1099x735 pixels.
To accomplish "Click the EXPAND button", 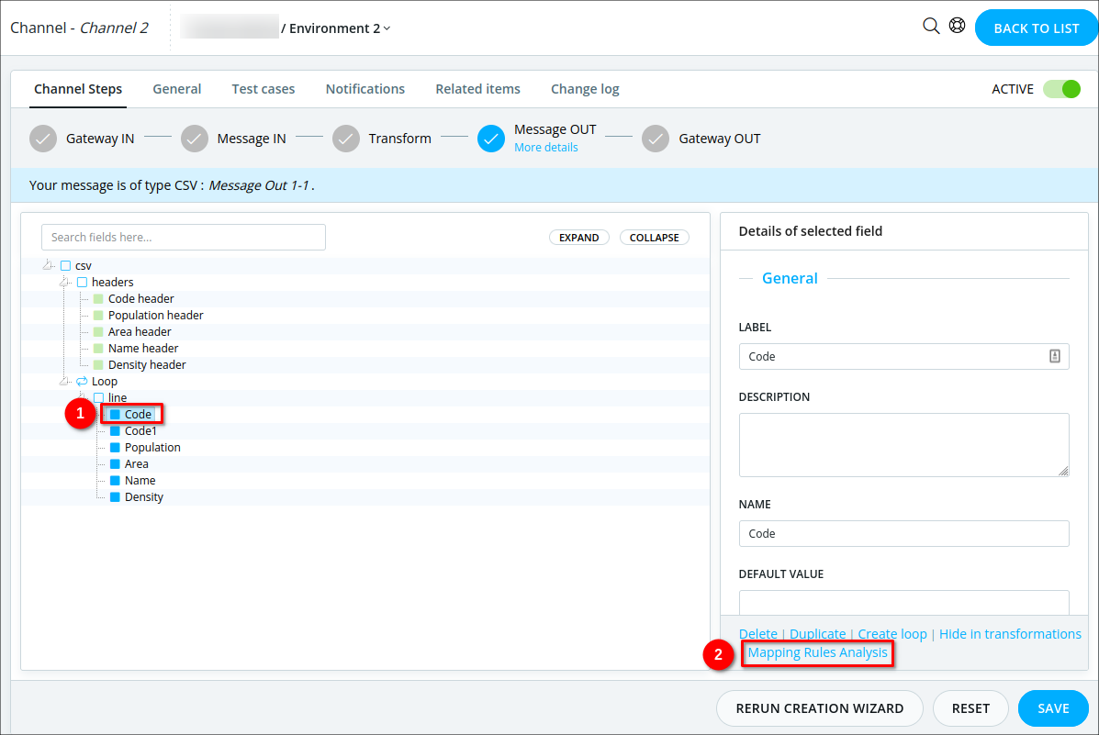I will coord(579,238).
